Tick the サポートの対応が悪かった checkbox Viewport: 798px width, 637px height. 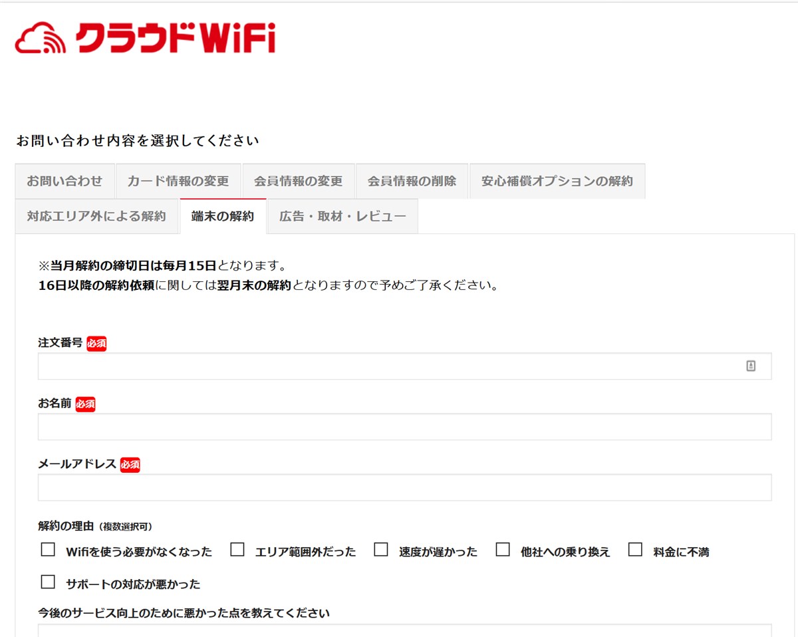point(48,582)
